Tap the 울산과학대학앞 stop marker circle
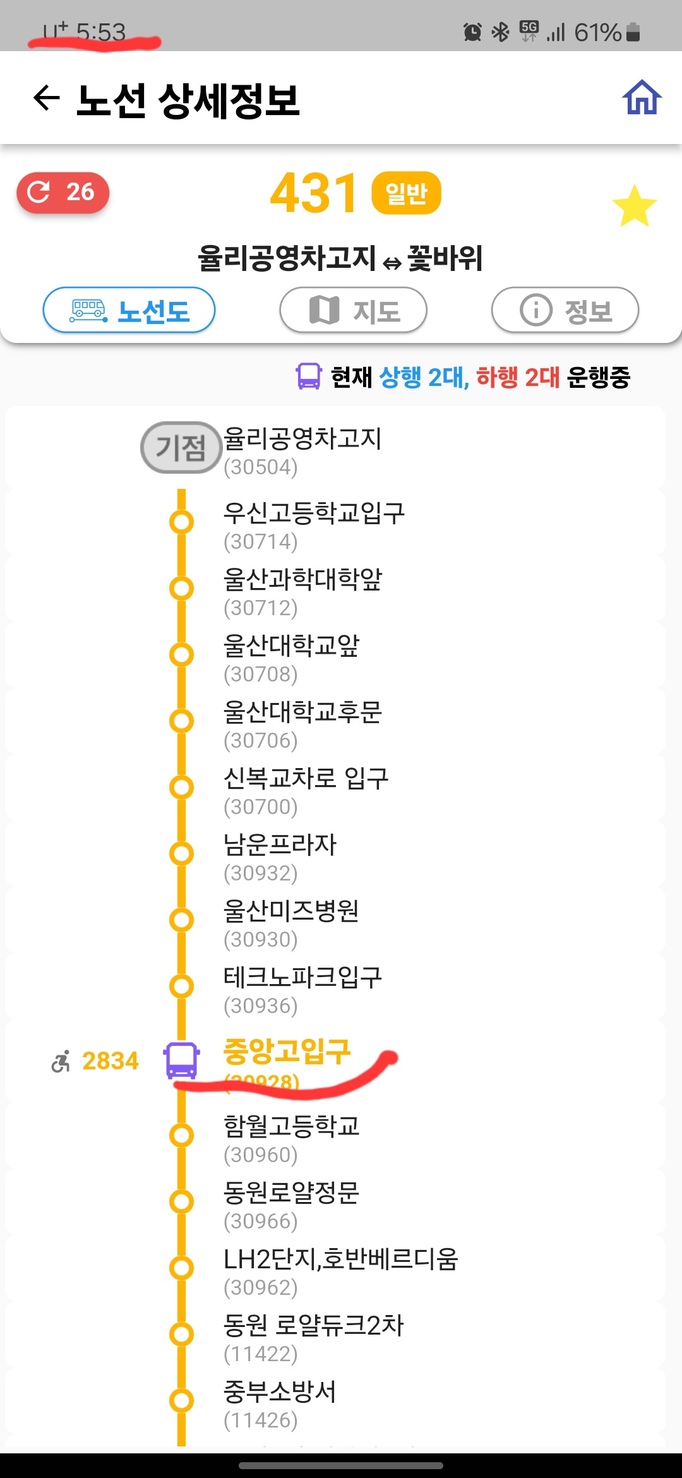Viewport: 682px width, 1478px height. 181,589
